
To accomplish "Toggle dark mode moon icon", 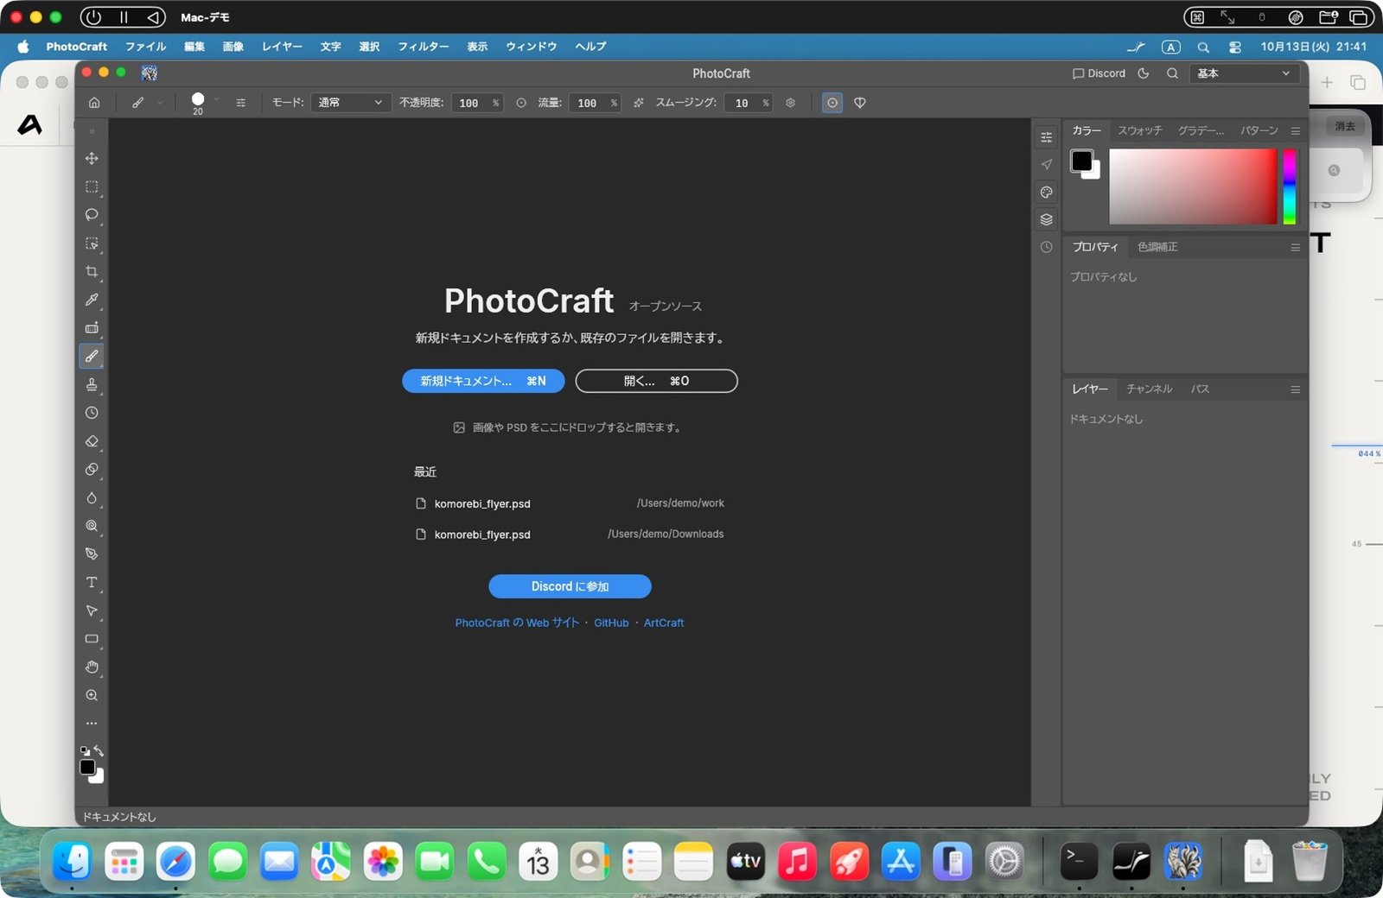I will pos(1144,73).
